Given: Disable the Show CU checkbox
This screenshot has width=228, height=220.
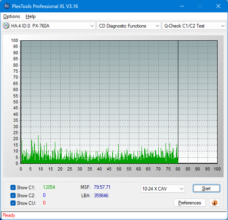Looking at the screenshot, I should pos(13,203).
